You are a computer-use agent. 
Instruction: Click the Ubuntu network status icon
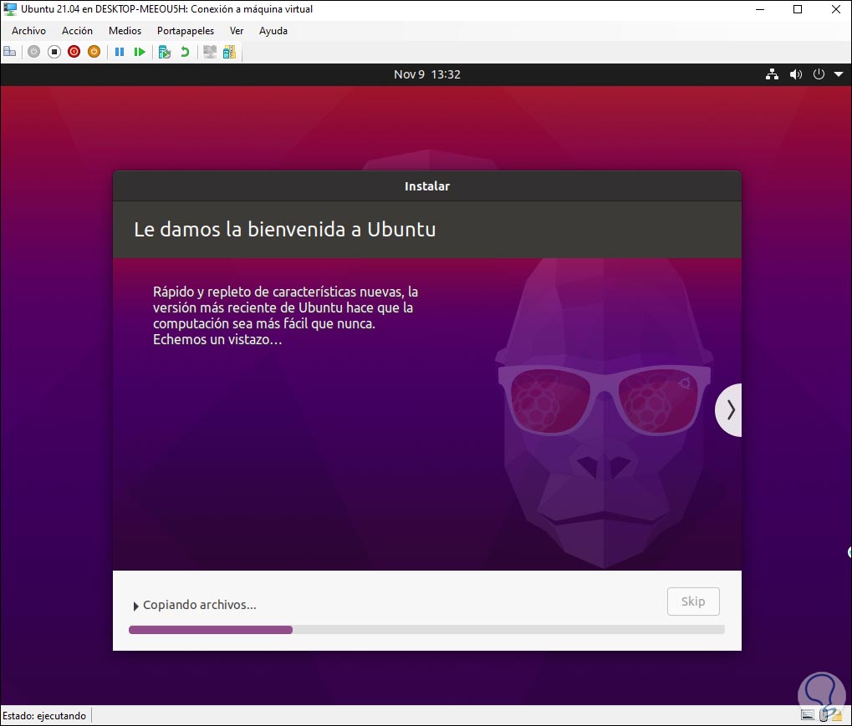pos(772,74)
